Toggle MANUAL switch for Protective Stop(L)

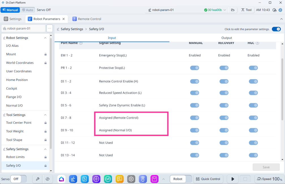(x=194, y=68)
